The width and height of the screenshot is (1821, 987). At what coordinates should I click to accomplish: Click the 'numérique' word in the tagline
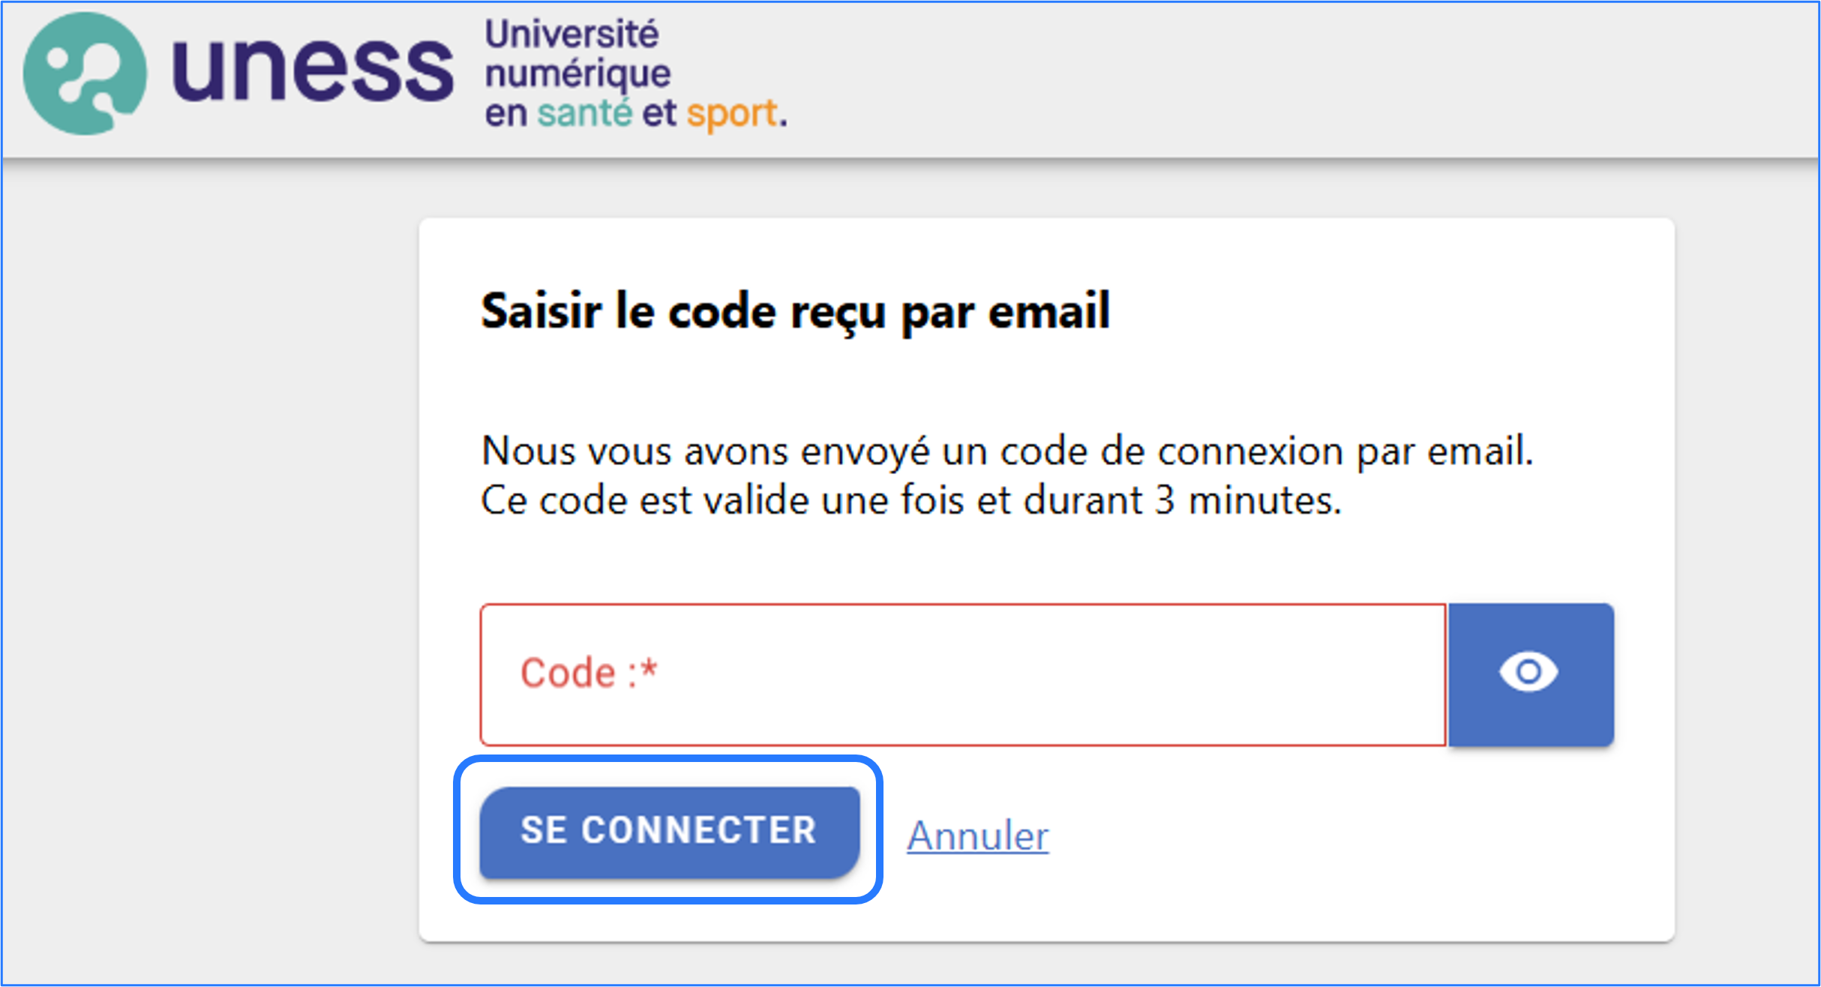pyautogui.click(x=577, y=75)
